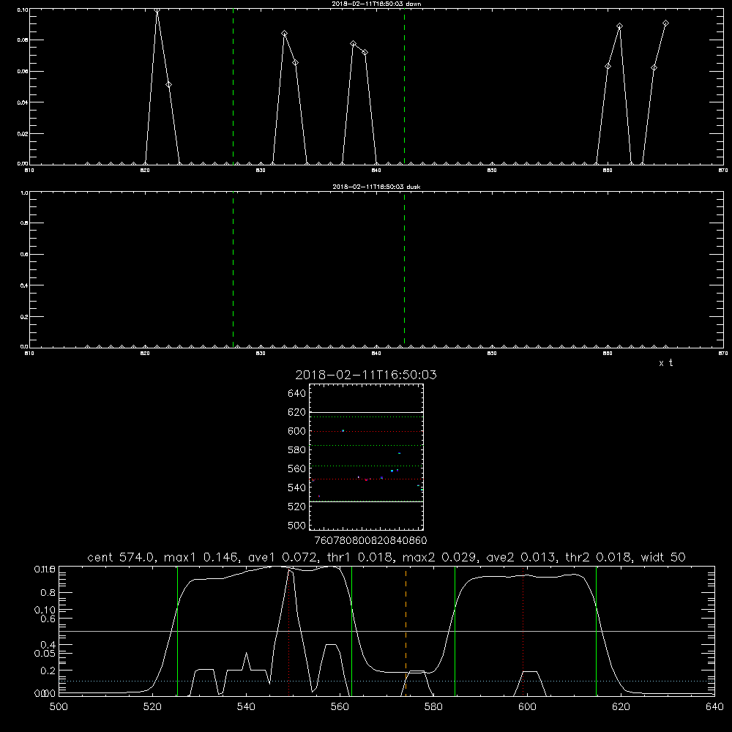Click the x-axis label 810 under dusk plot
Image resolution: width=732 pixels, height=732 pixels.
29,354
